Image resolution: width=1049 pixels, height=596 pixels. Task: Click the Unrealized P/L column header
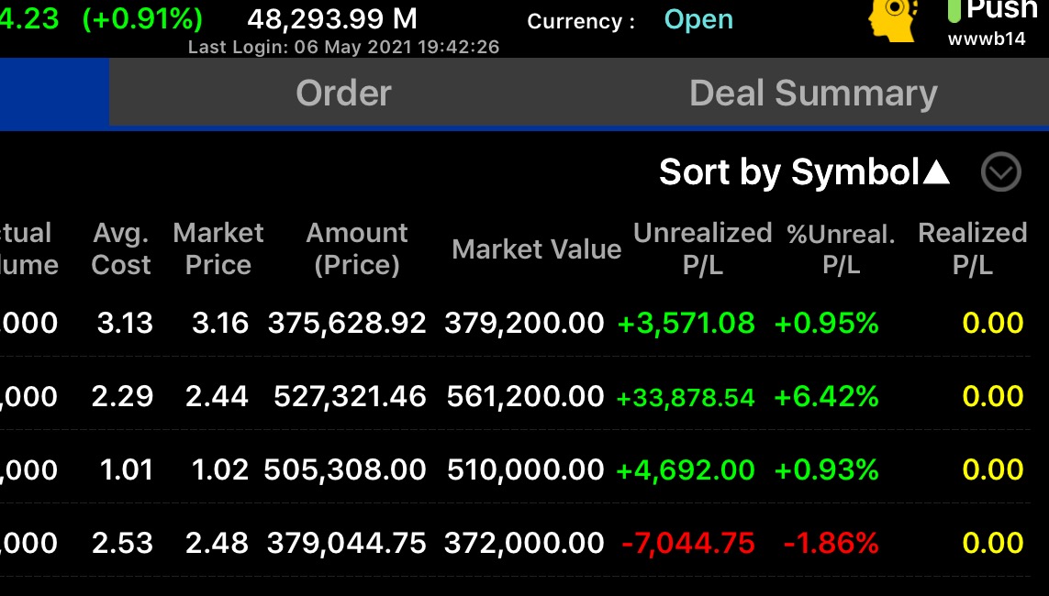tap(702, 248)
